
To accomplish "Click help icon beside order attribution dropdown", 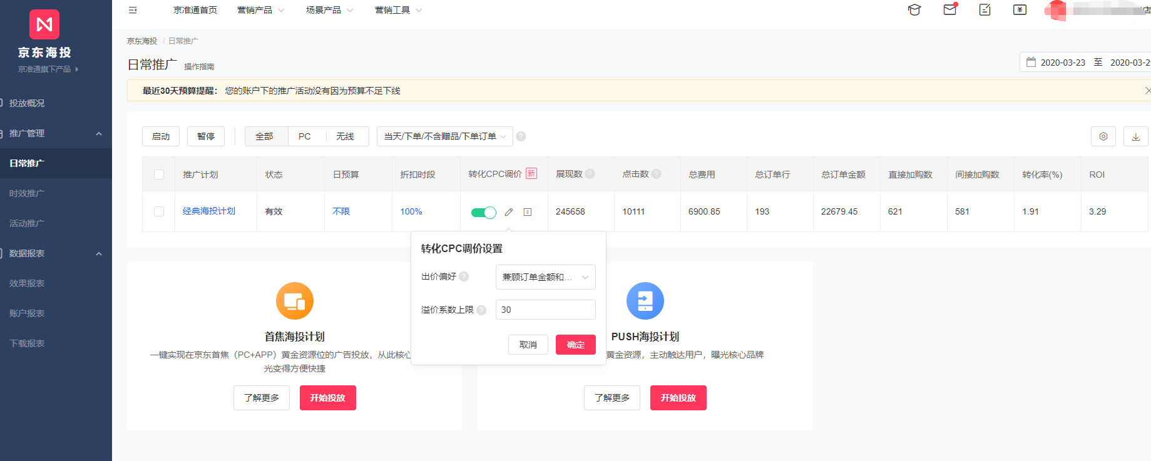I will pos(521,136).
